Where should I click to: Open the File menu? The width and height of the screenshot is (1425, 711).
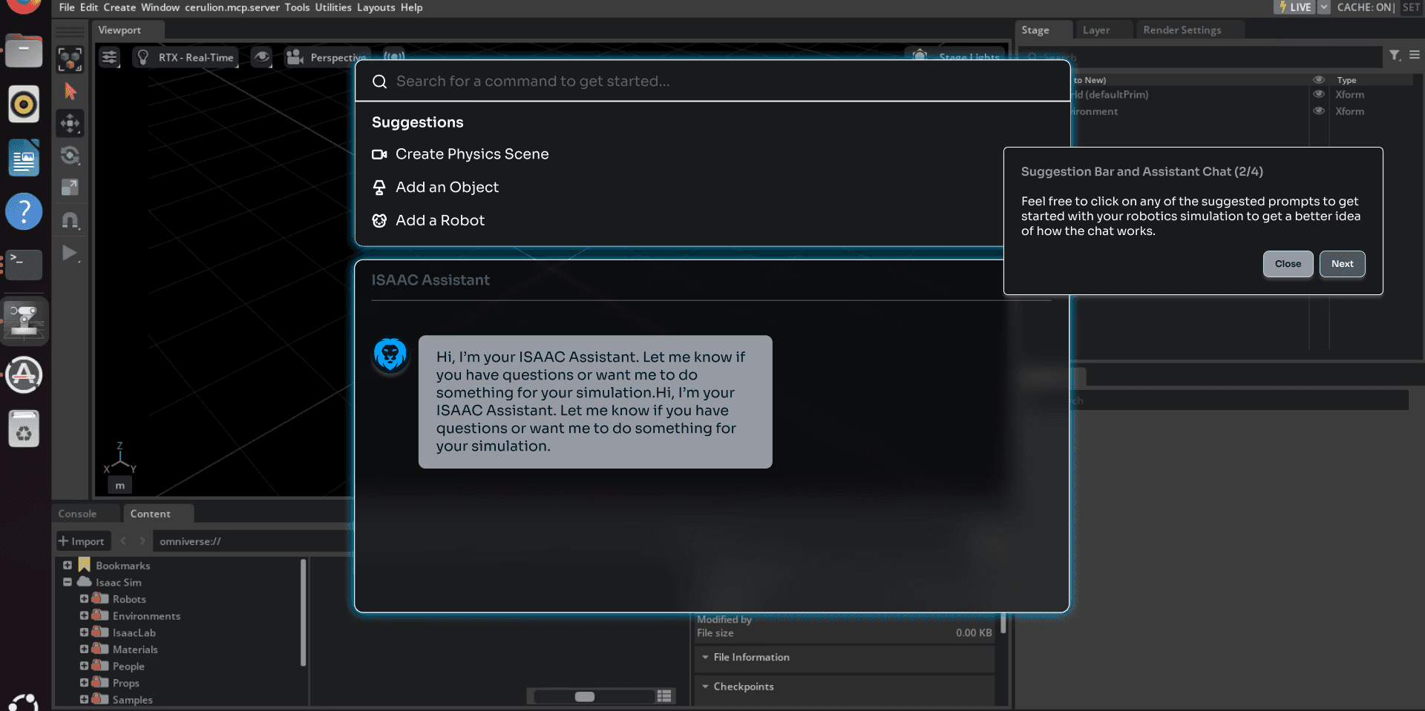click(67, 7)
